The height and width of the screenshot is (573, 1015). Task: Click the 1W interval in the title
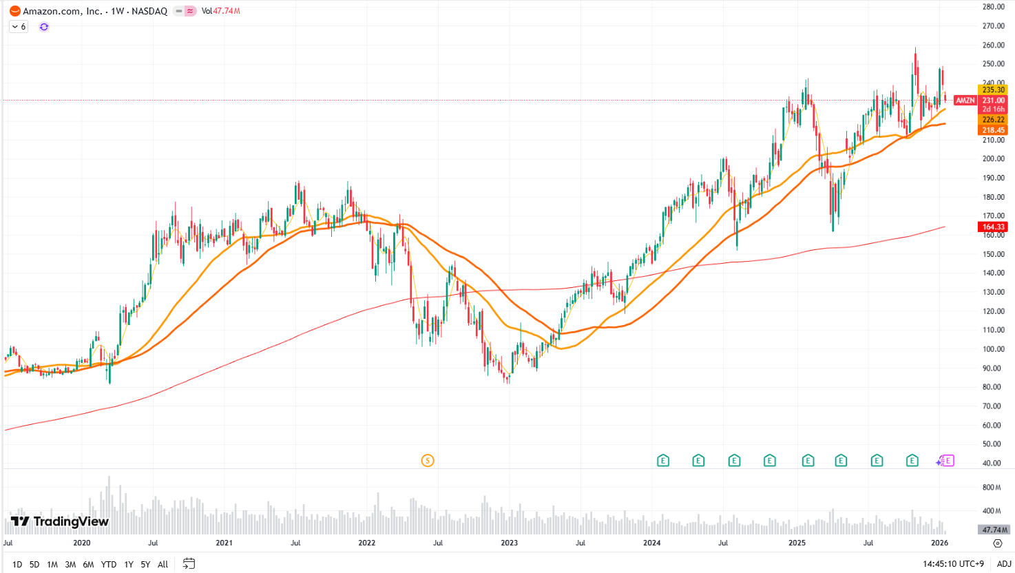click(x=118, y=11)
